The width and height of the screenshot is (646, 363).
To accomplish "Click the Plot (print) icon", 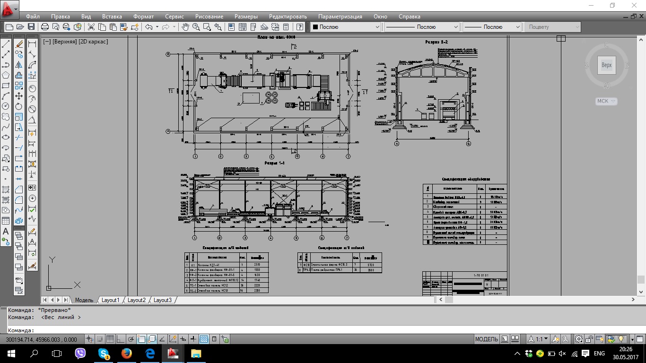I will point(45,27).
